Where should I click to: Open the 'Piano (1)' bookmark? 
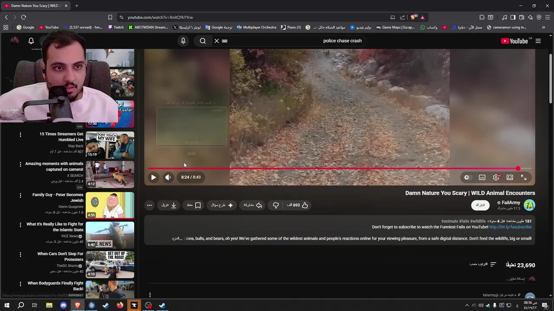point(290,27)
